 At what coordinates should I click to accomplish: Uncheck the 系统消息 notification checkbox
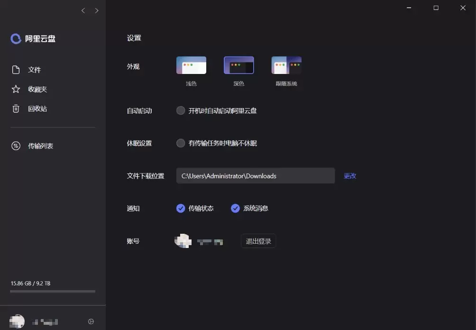235,208
